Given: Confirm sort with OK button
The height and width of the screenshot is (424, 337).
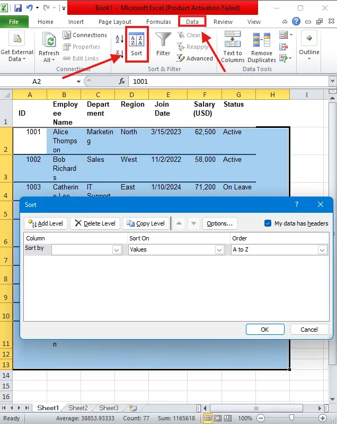Looking at the screenshot, I should [x=265, y=330].
